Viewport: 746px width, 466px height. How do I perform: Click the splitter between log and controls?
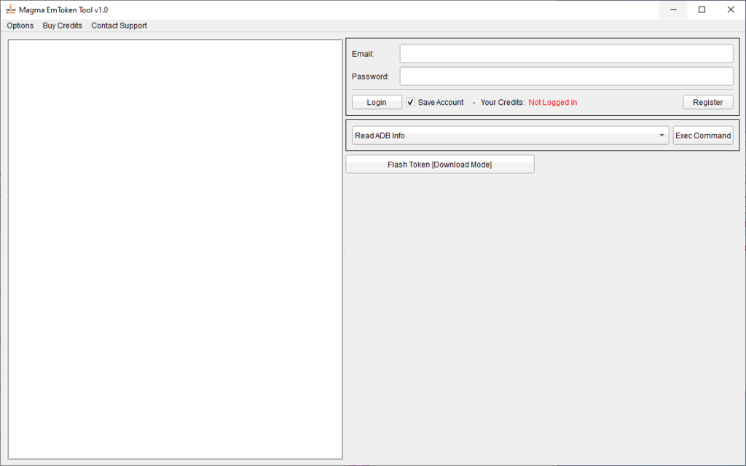point(344,249)
